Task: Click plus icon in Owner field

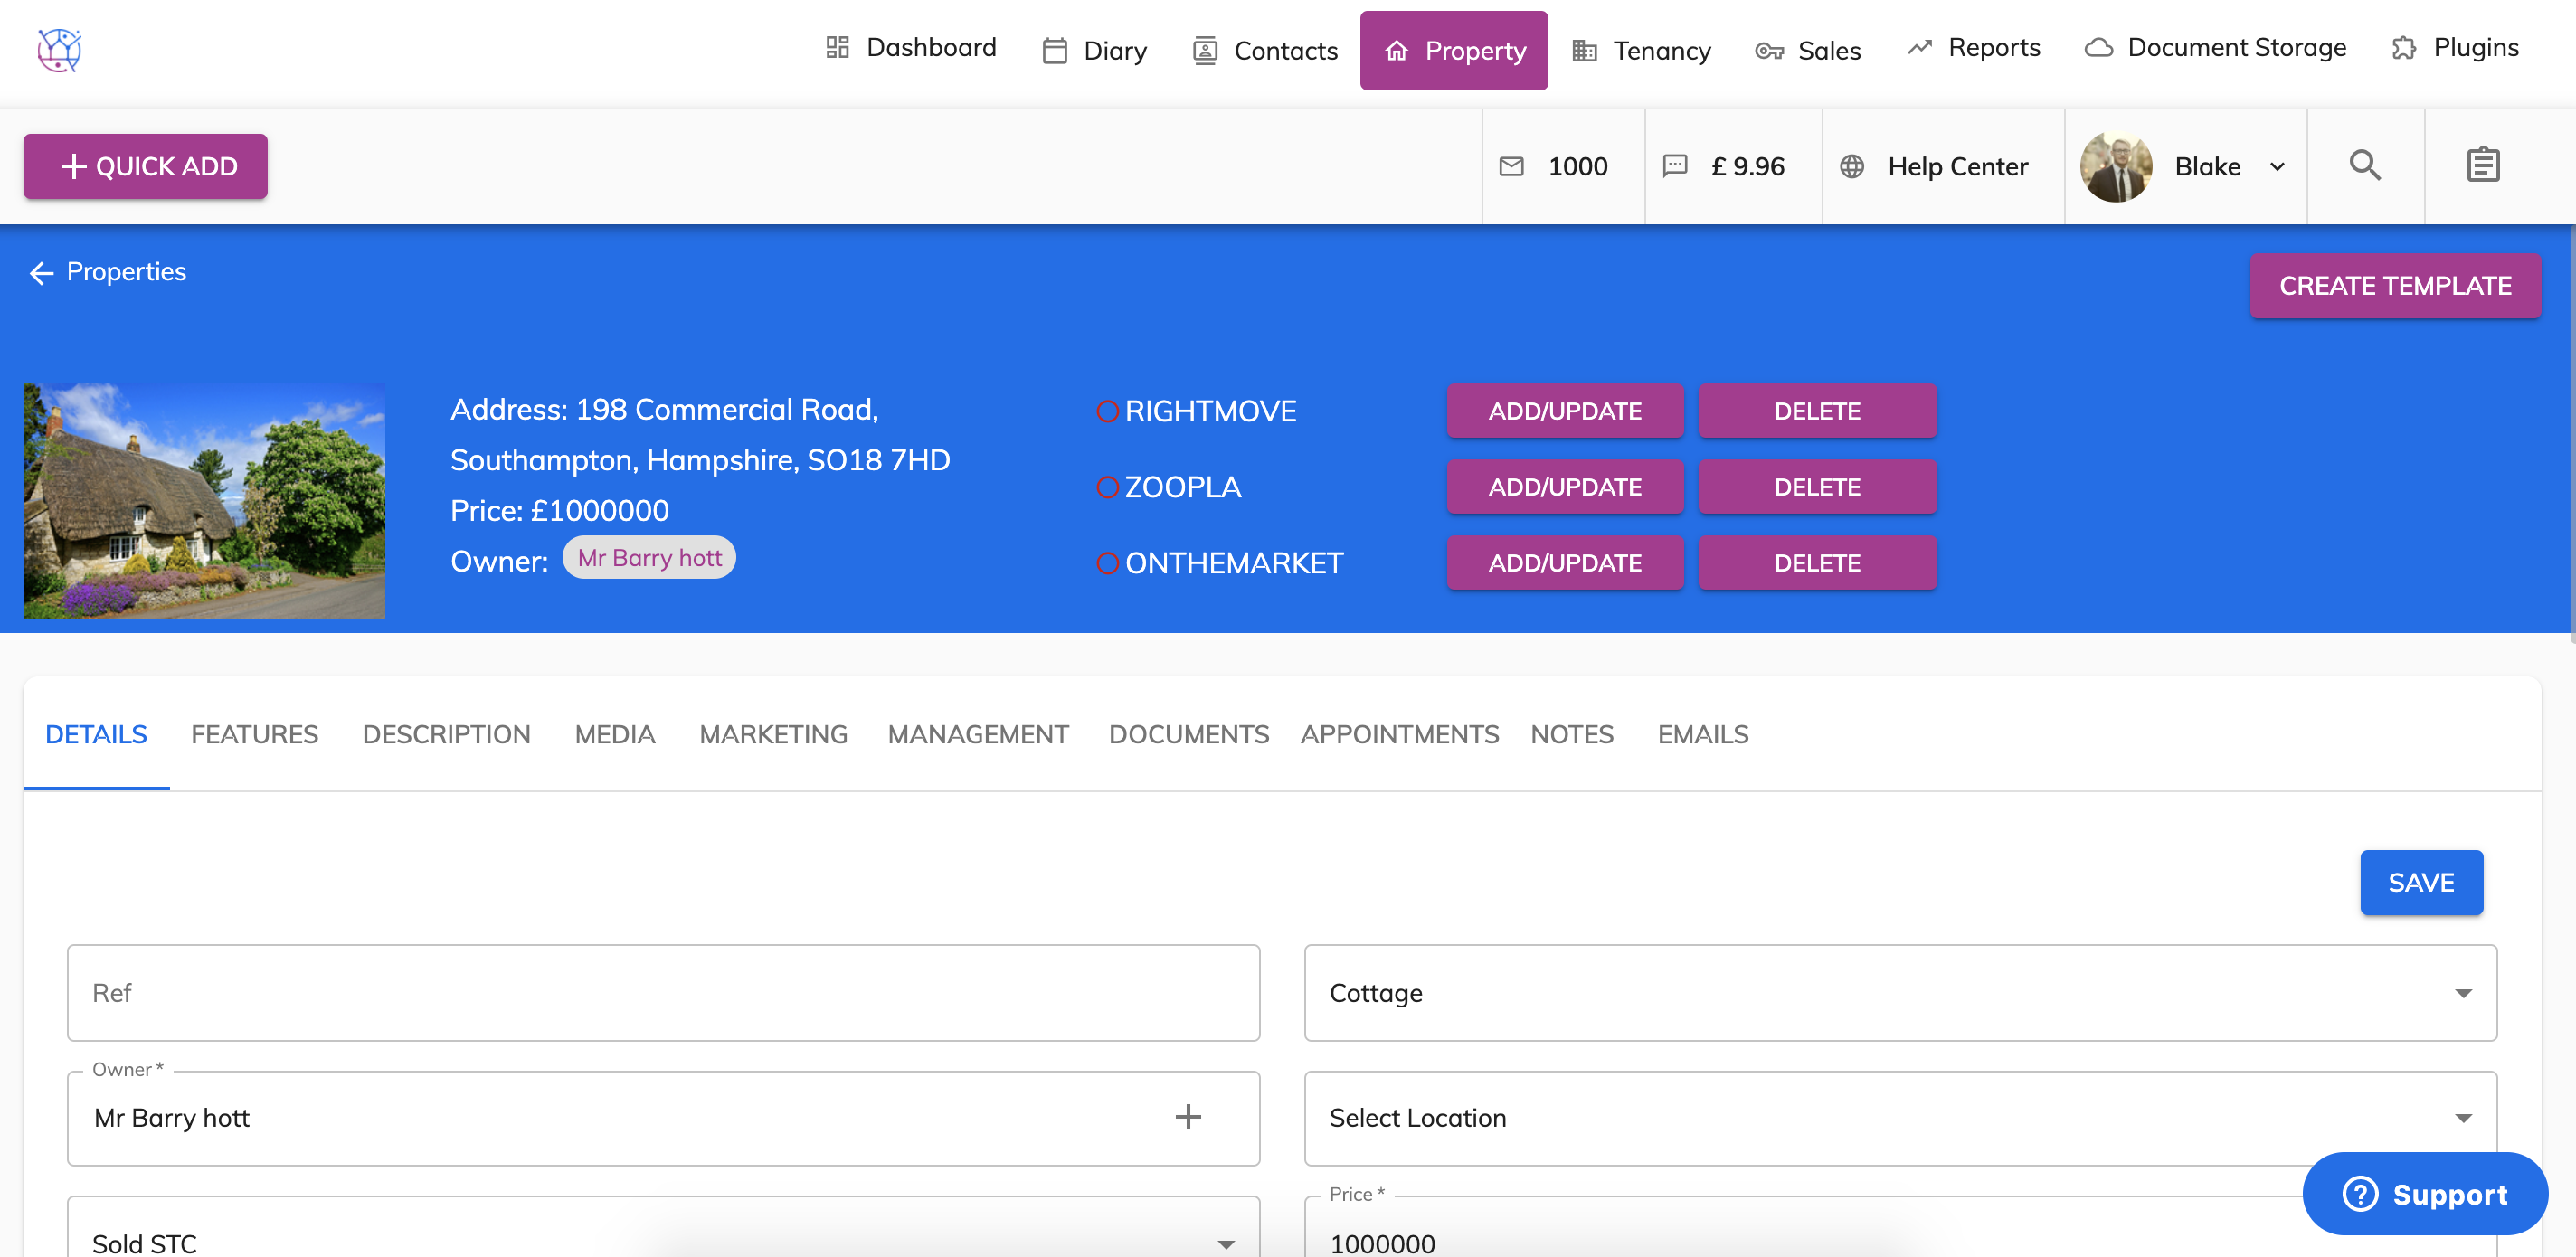Action: click(x=1187, y=1117)
